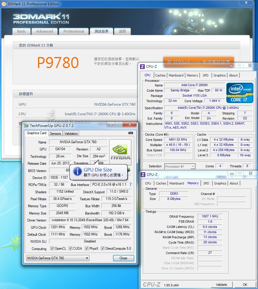258x289 pixels.
Task: Close the GPU-Z window with red X
Action: (130, 124)
